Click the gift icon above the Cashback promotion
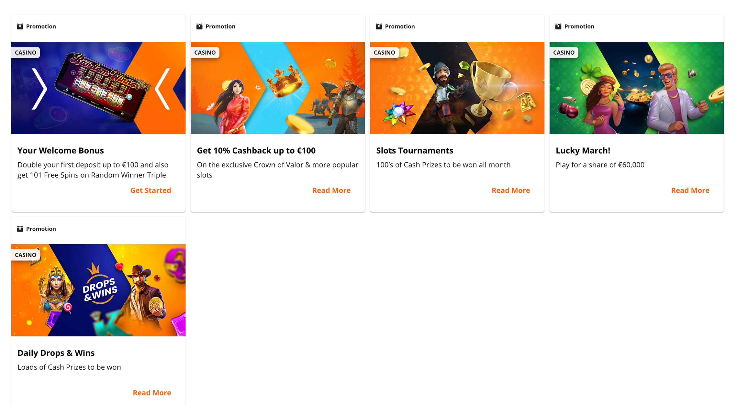 point(199,27)
